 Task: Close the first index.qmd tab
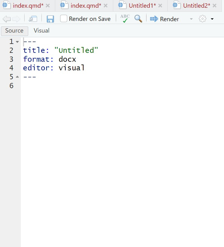[48, 6]
